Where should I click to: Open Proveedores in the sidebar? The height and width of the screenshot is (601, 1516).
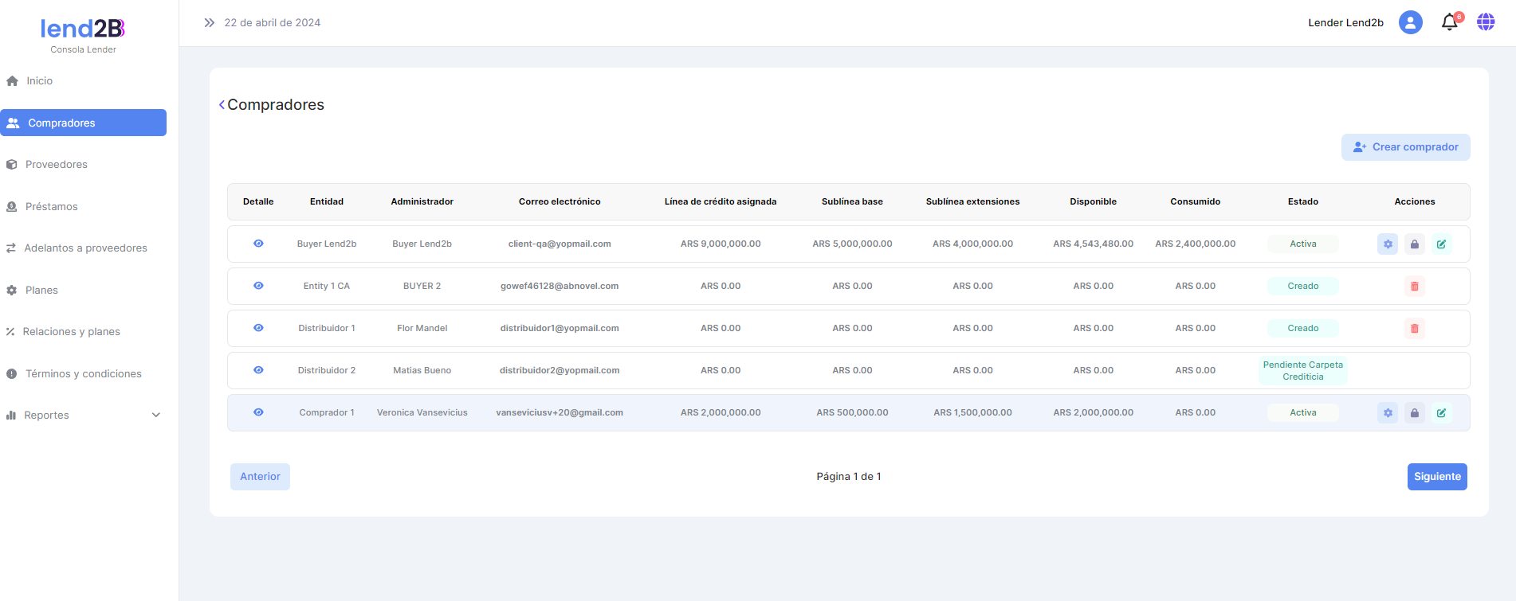pyautogui.click(x=56, y=165)
